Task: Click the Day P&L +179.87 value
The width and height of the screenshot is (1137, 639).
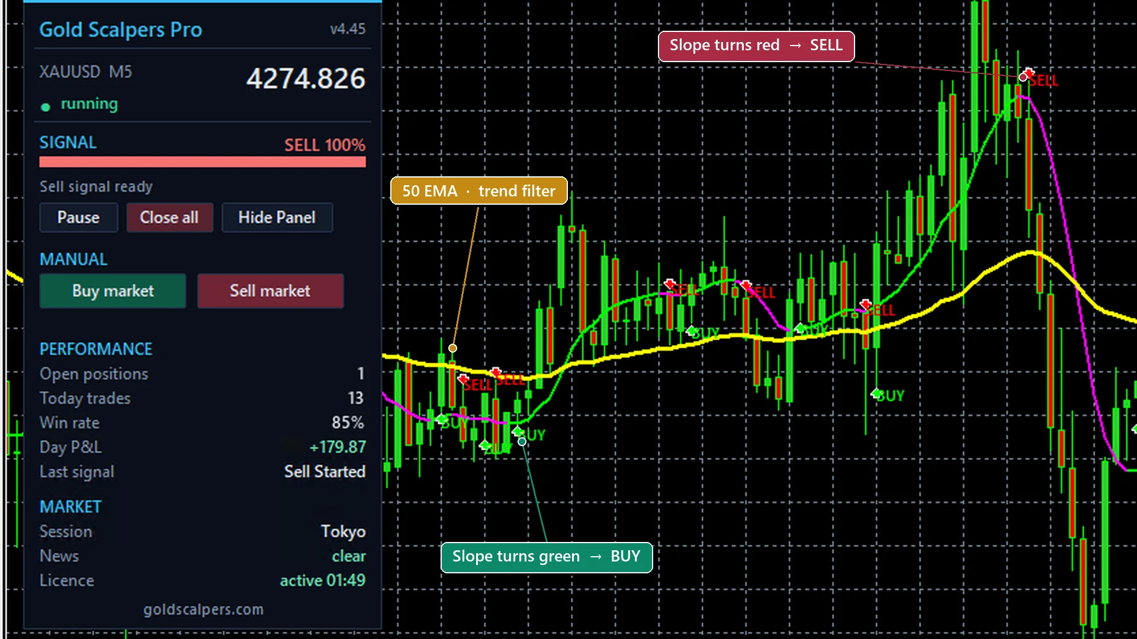Action: pos(338,447)
